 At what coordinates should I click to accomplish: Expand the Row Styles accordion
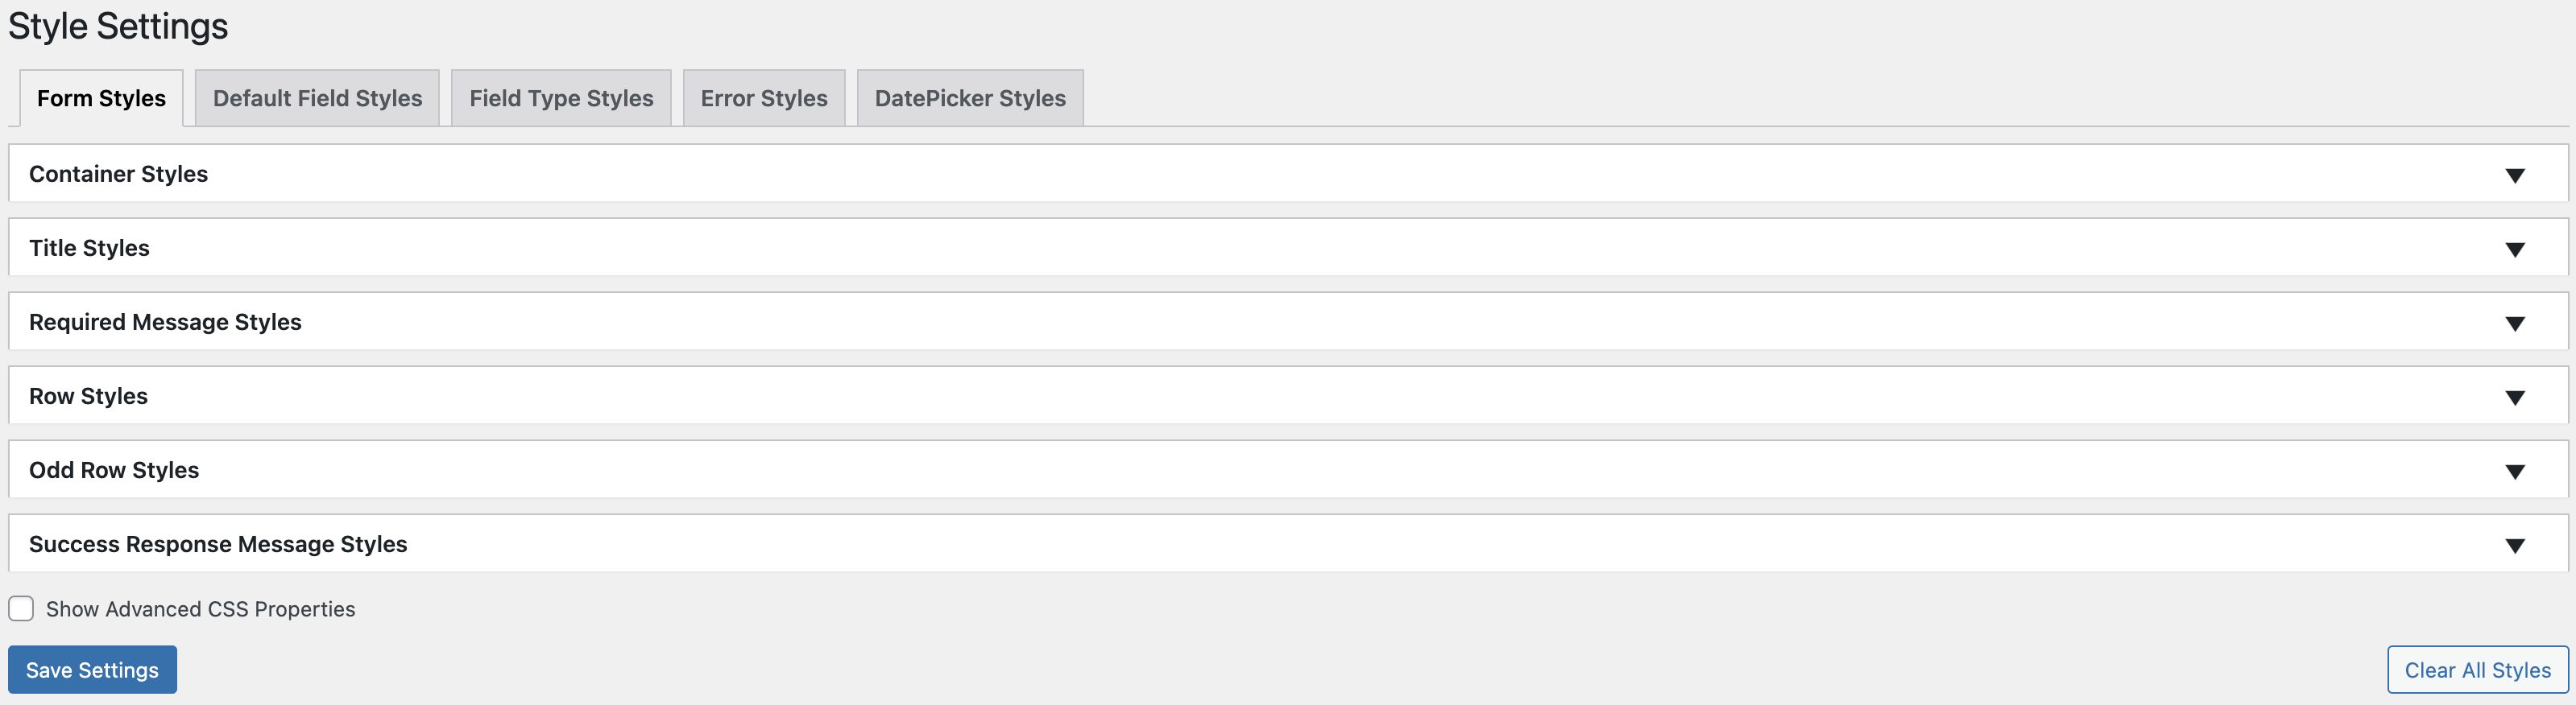pos(88,395)
